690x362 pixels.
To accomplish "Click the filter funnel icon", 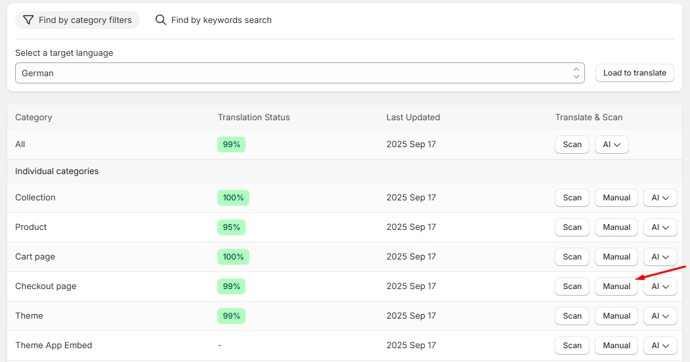I will [x=28, y=20].
